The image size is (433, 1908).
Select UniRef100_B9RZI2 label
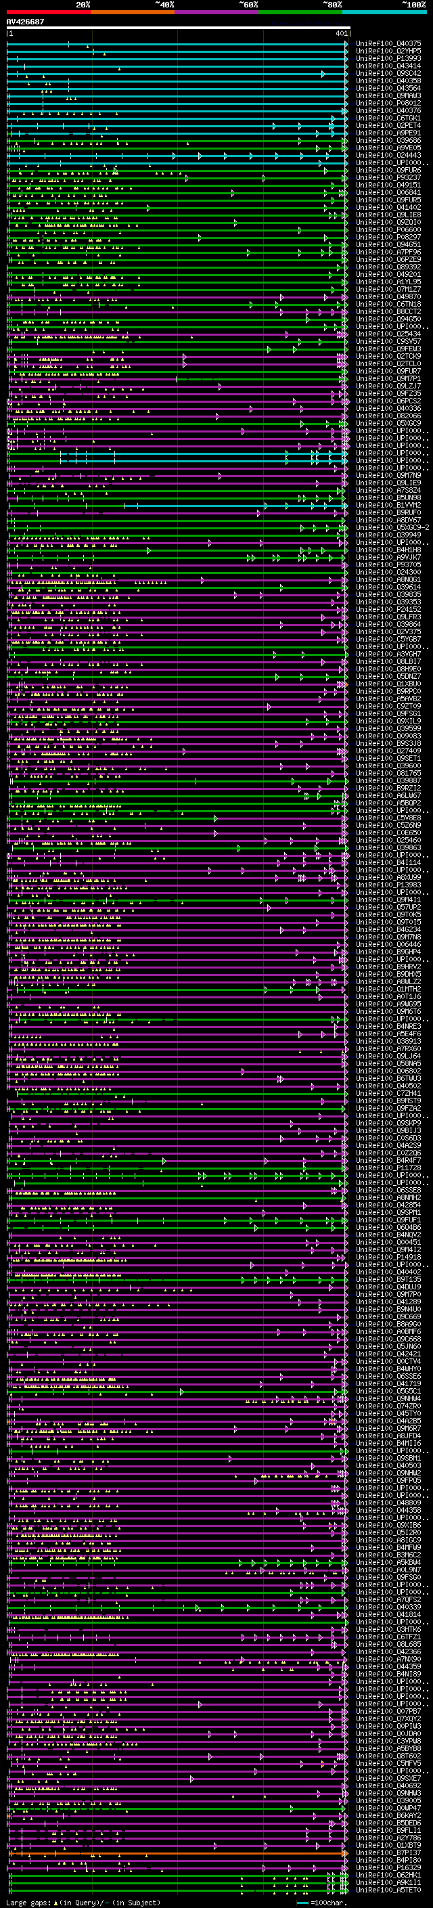[x=388, y=788]
